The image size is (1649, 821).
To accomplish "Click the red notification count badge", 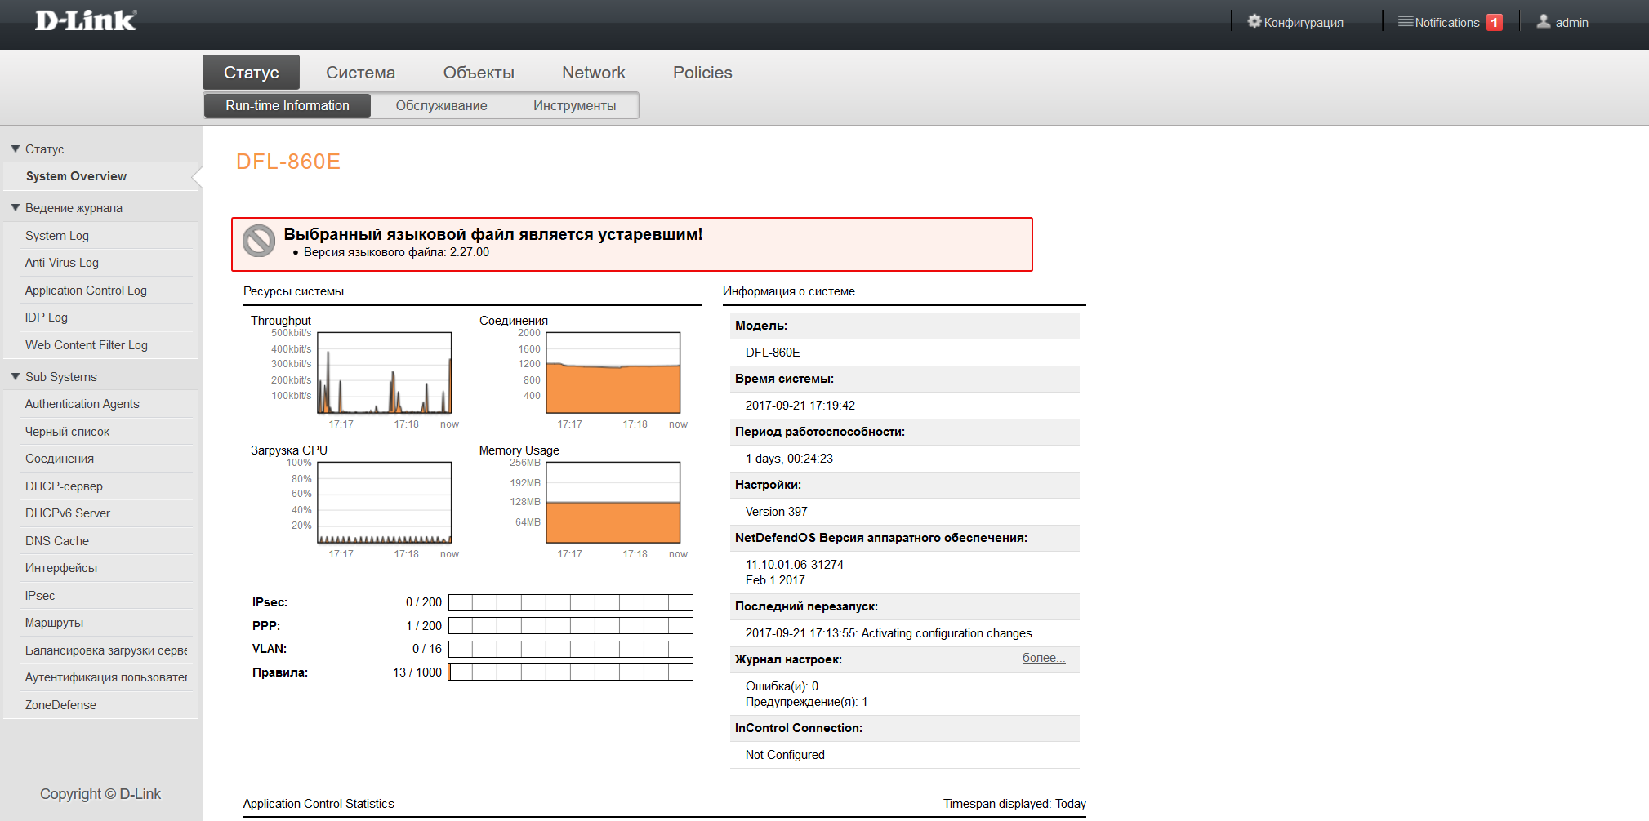I will click(1494, 23).
